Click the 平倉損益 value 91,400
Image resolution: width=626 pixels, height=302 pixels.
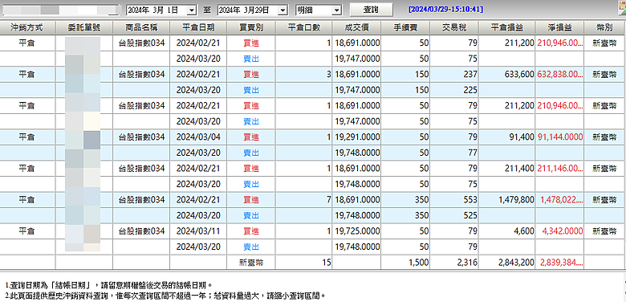(x=507, y=137)
